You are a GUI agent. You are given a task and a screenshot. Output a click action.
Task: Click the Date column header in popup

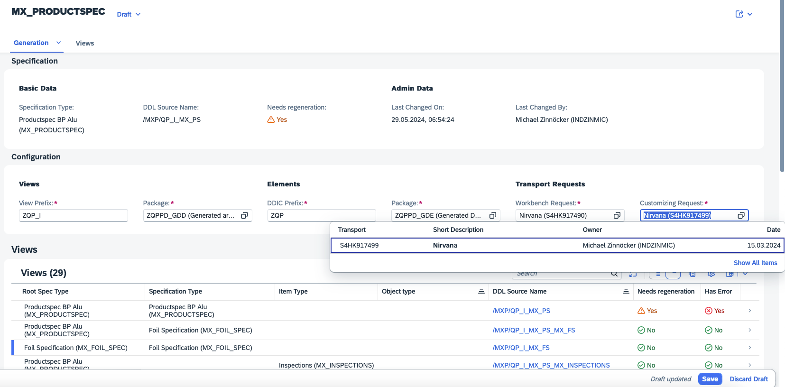tap(774, 230)
